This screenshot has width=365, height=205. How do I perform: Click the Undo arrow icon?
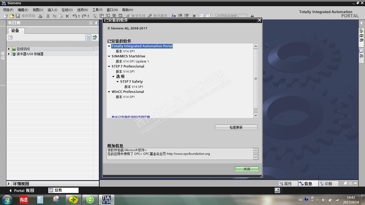pos(75,16)
